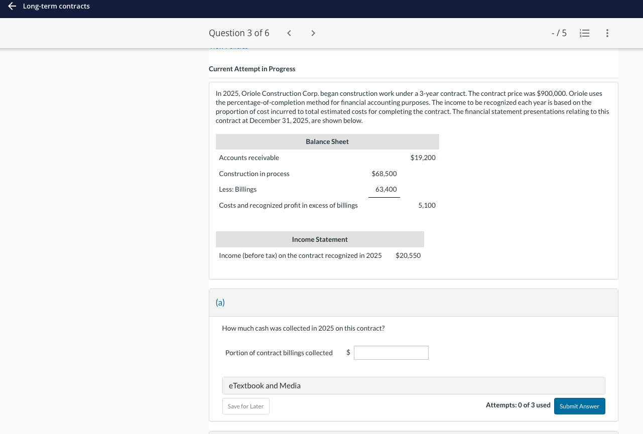Select the Less: Billings label
The image size is (643, 434).
coord(237,189)
